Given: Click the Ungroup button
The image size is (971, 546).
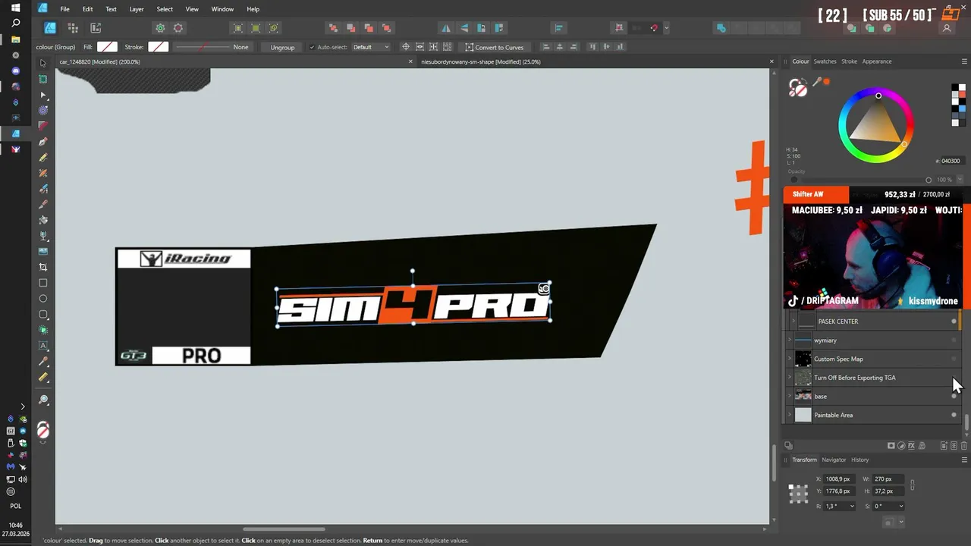Looking at the screenshot, I should [282, 47].
